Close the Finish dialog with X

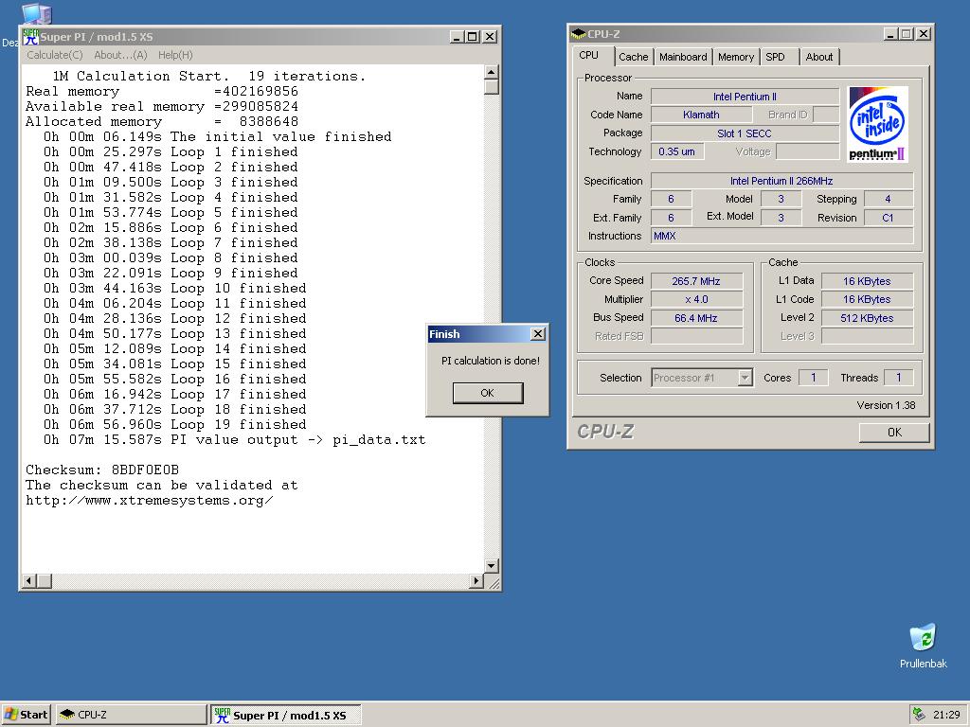tap(538, 334)
